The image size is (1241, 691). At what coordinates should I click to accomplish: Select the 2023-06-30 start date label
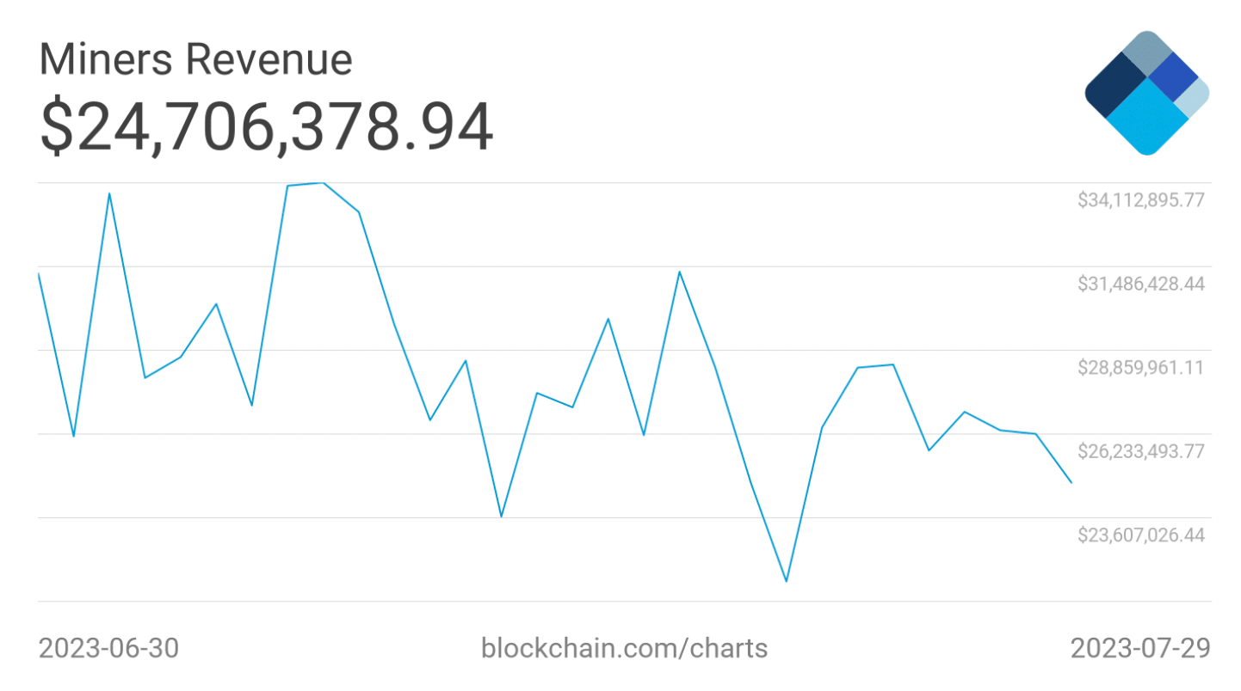[x=109, y=647]
